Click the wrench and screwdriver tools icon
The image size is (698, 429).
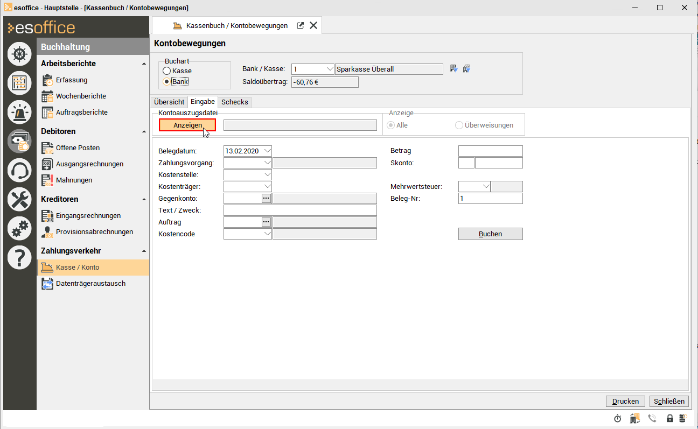pos(19,199)
